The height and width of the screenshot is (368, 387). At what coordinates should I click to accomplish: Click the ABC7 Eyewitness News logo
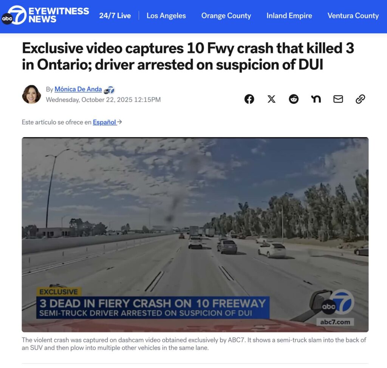tap(45, 15)
